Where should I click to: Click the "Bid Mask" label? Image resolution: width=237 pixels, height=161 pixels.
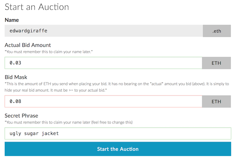pyautogui.click(x=16, y=78)
